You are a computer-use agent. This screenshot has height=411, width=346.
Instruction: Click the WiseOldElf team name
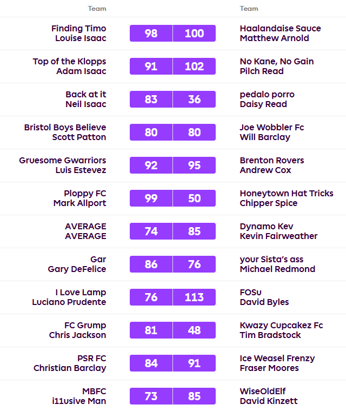pos(263,392)
